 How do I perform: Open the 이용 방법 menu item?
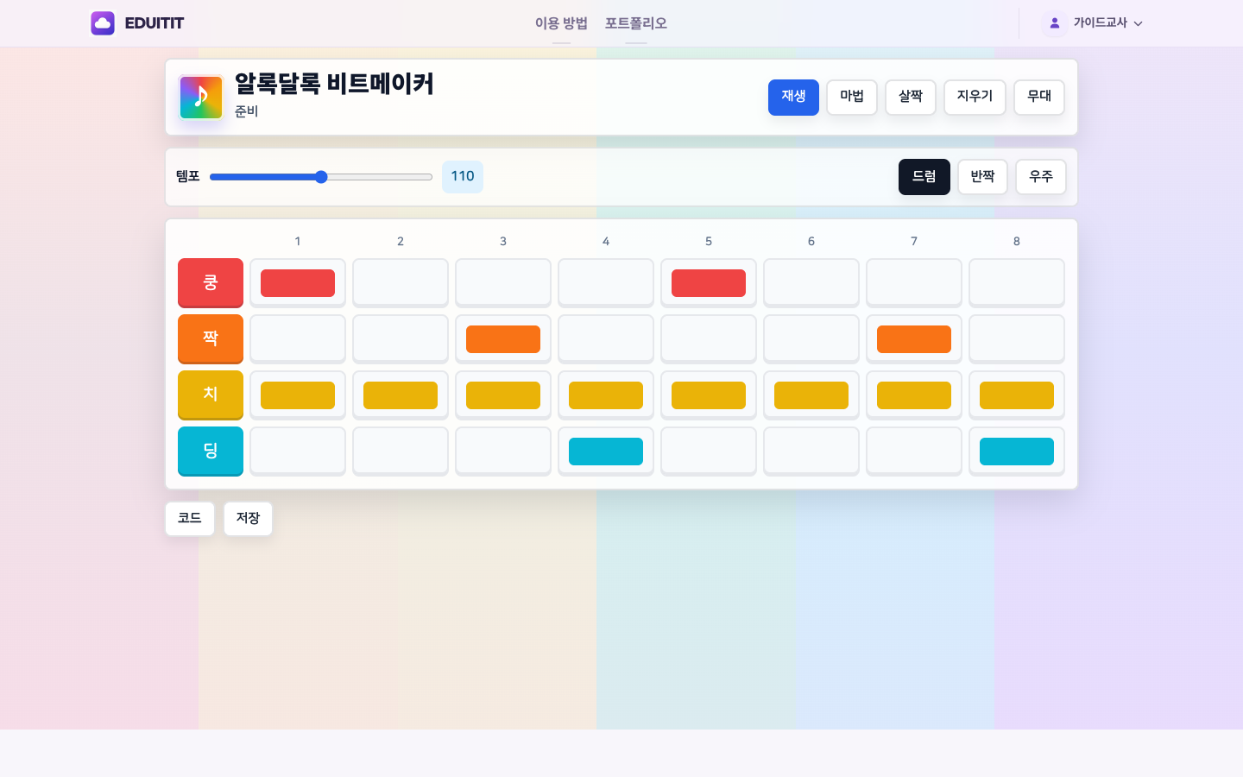[561, 23]
